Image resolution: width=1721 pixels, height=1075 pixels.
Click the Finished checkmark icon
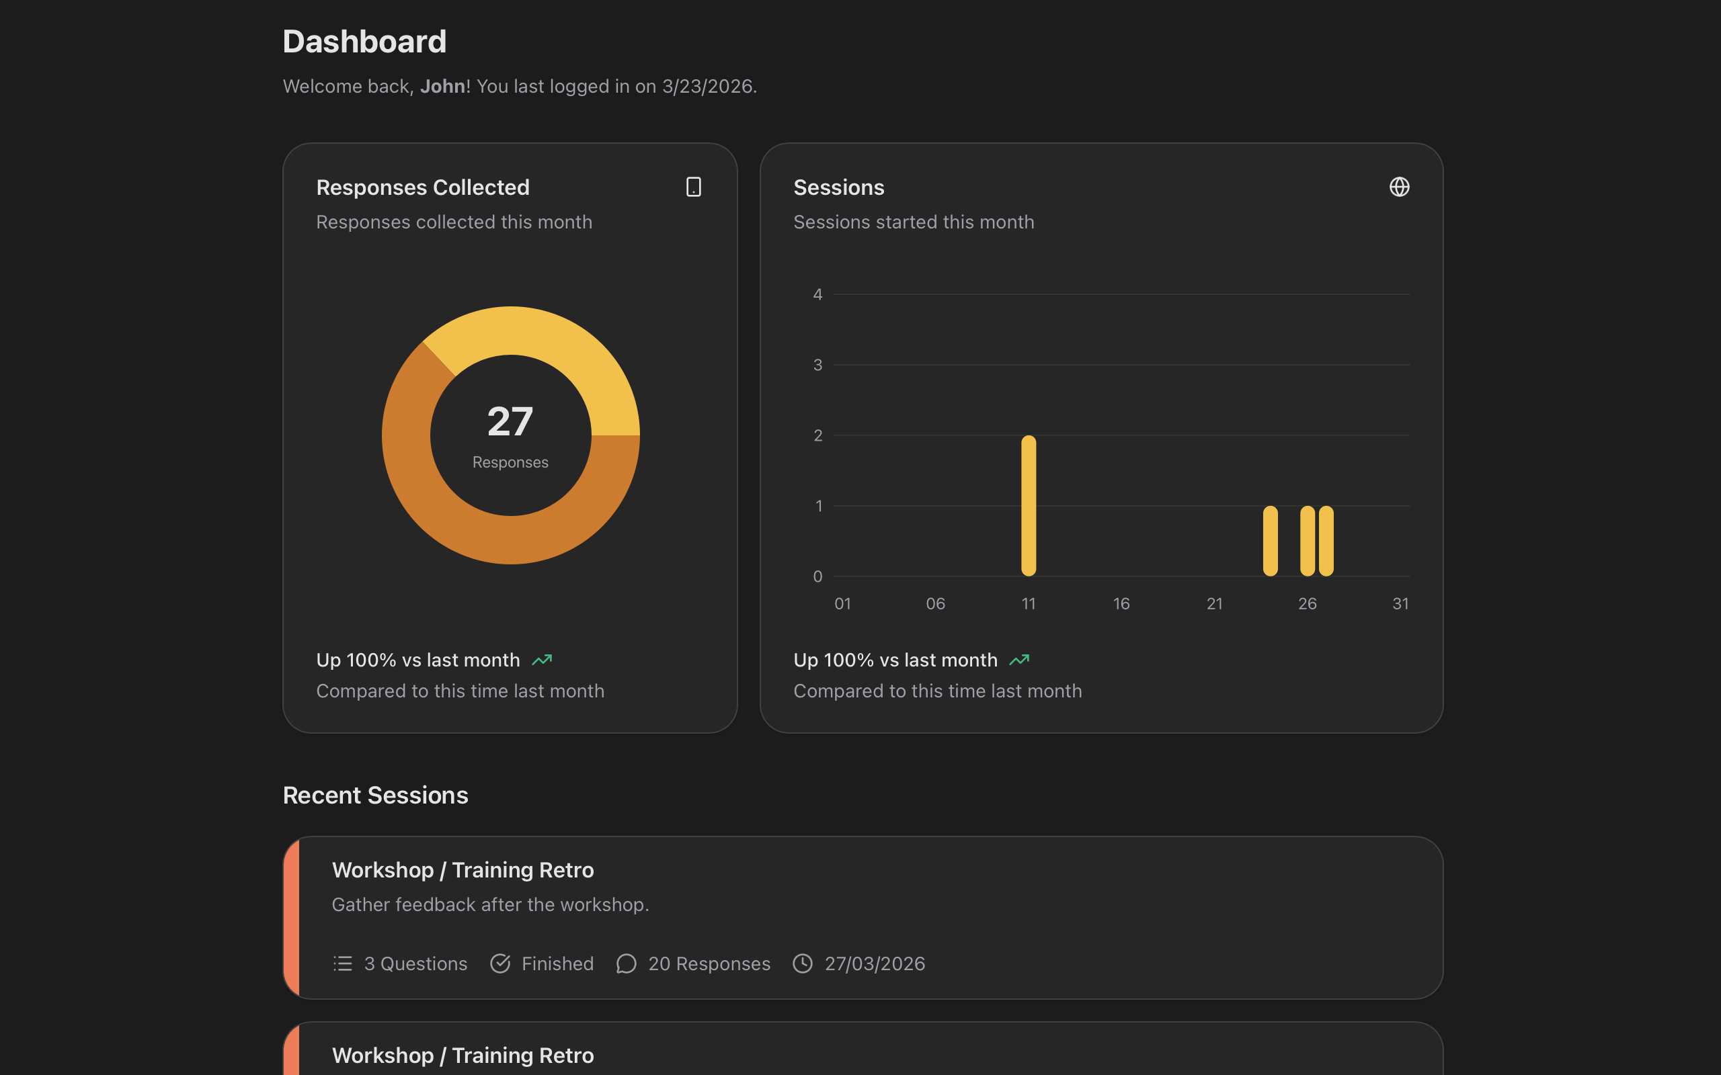[x=500, y=963]
